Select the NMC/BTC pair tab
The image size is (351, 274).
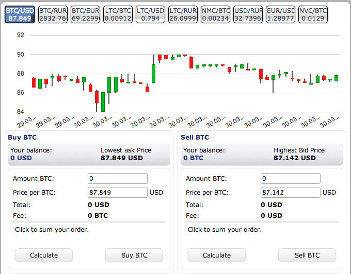[215, 14]
